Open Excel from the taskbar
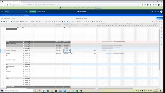 coord(77,91)
